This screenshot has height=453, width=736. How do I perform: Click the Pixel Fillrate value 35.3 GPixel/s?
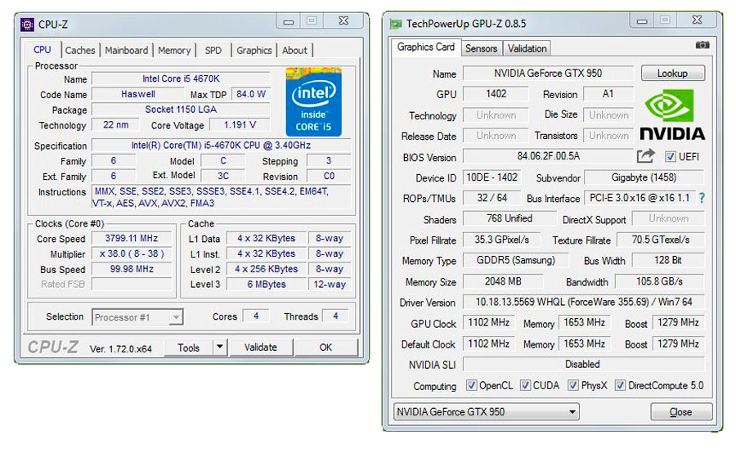click(501, 240)
